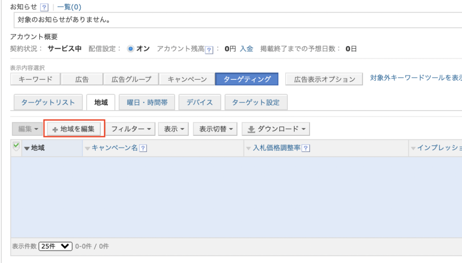462x263 pixels.
Task: Open the フィルター dropdown
Action: click(x=131, y=129)
